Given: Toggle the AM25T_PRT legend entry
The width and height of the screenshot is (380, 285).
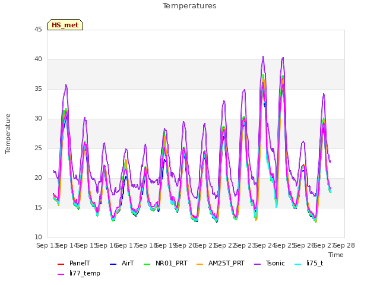Looking at the screenshot, I should [x=220, y=264].
